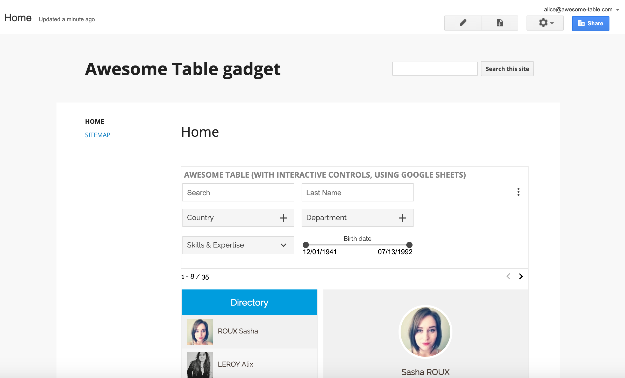The width and height of the screenshot is (625, 378).
Task: Select ROUX Sasha in the Directory list
Action: pos(238,331)
